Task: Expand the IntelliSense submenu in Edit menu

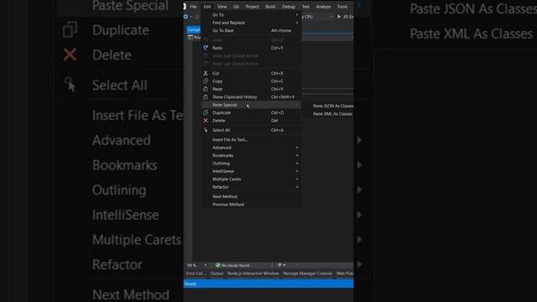Action: (297, 171)
